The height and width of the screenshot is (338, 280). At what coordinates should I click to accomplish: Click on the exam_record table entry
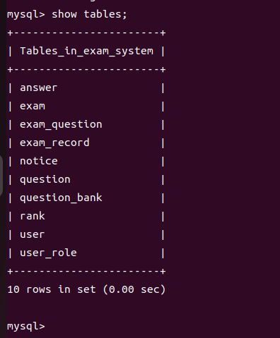click(54, 143)
